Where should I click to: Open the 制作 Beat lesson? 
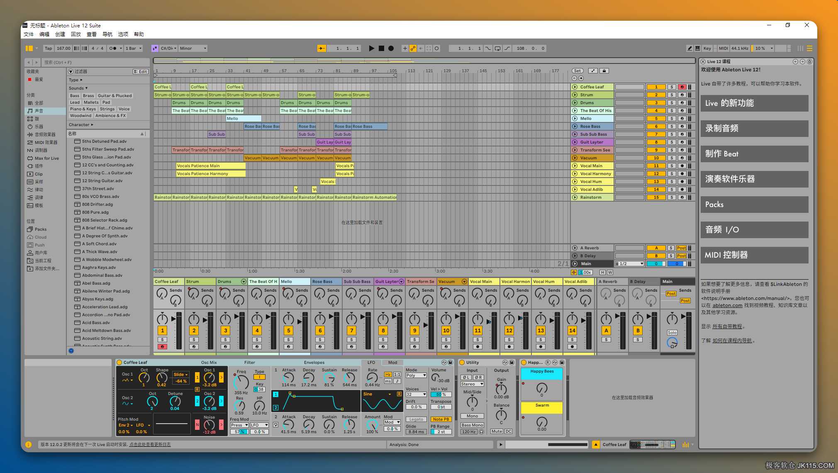click(754, 154)
